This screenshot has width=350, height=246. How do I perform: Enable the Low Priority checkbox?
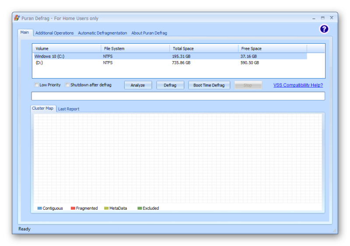tap(36, 85)
